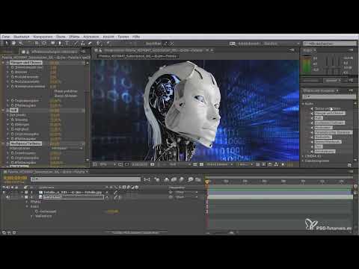Open the composition mini-flowchart in timeline
Screen dimensions: 359x269
coord(147,179)
